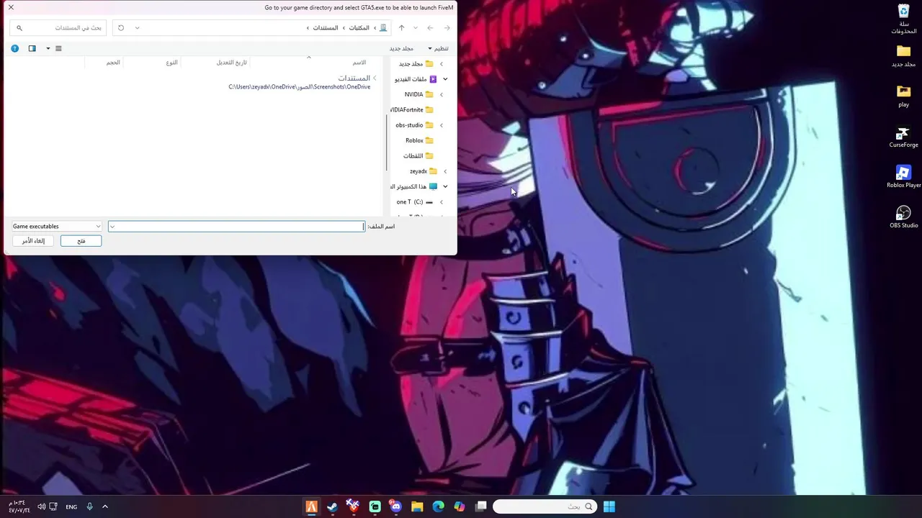Open the volume and network tray

(48, 506)
